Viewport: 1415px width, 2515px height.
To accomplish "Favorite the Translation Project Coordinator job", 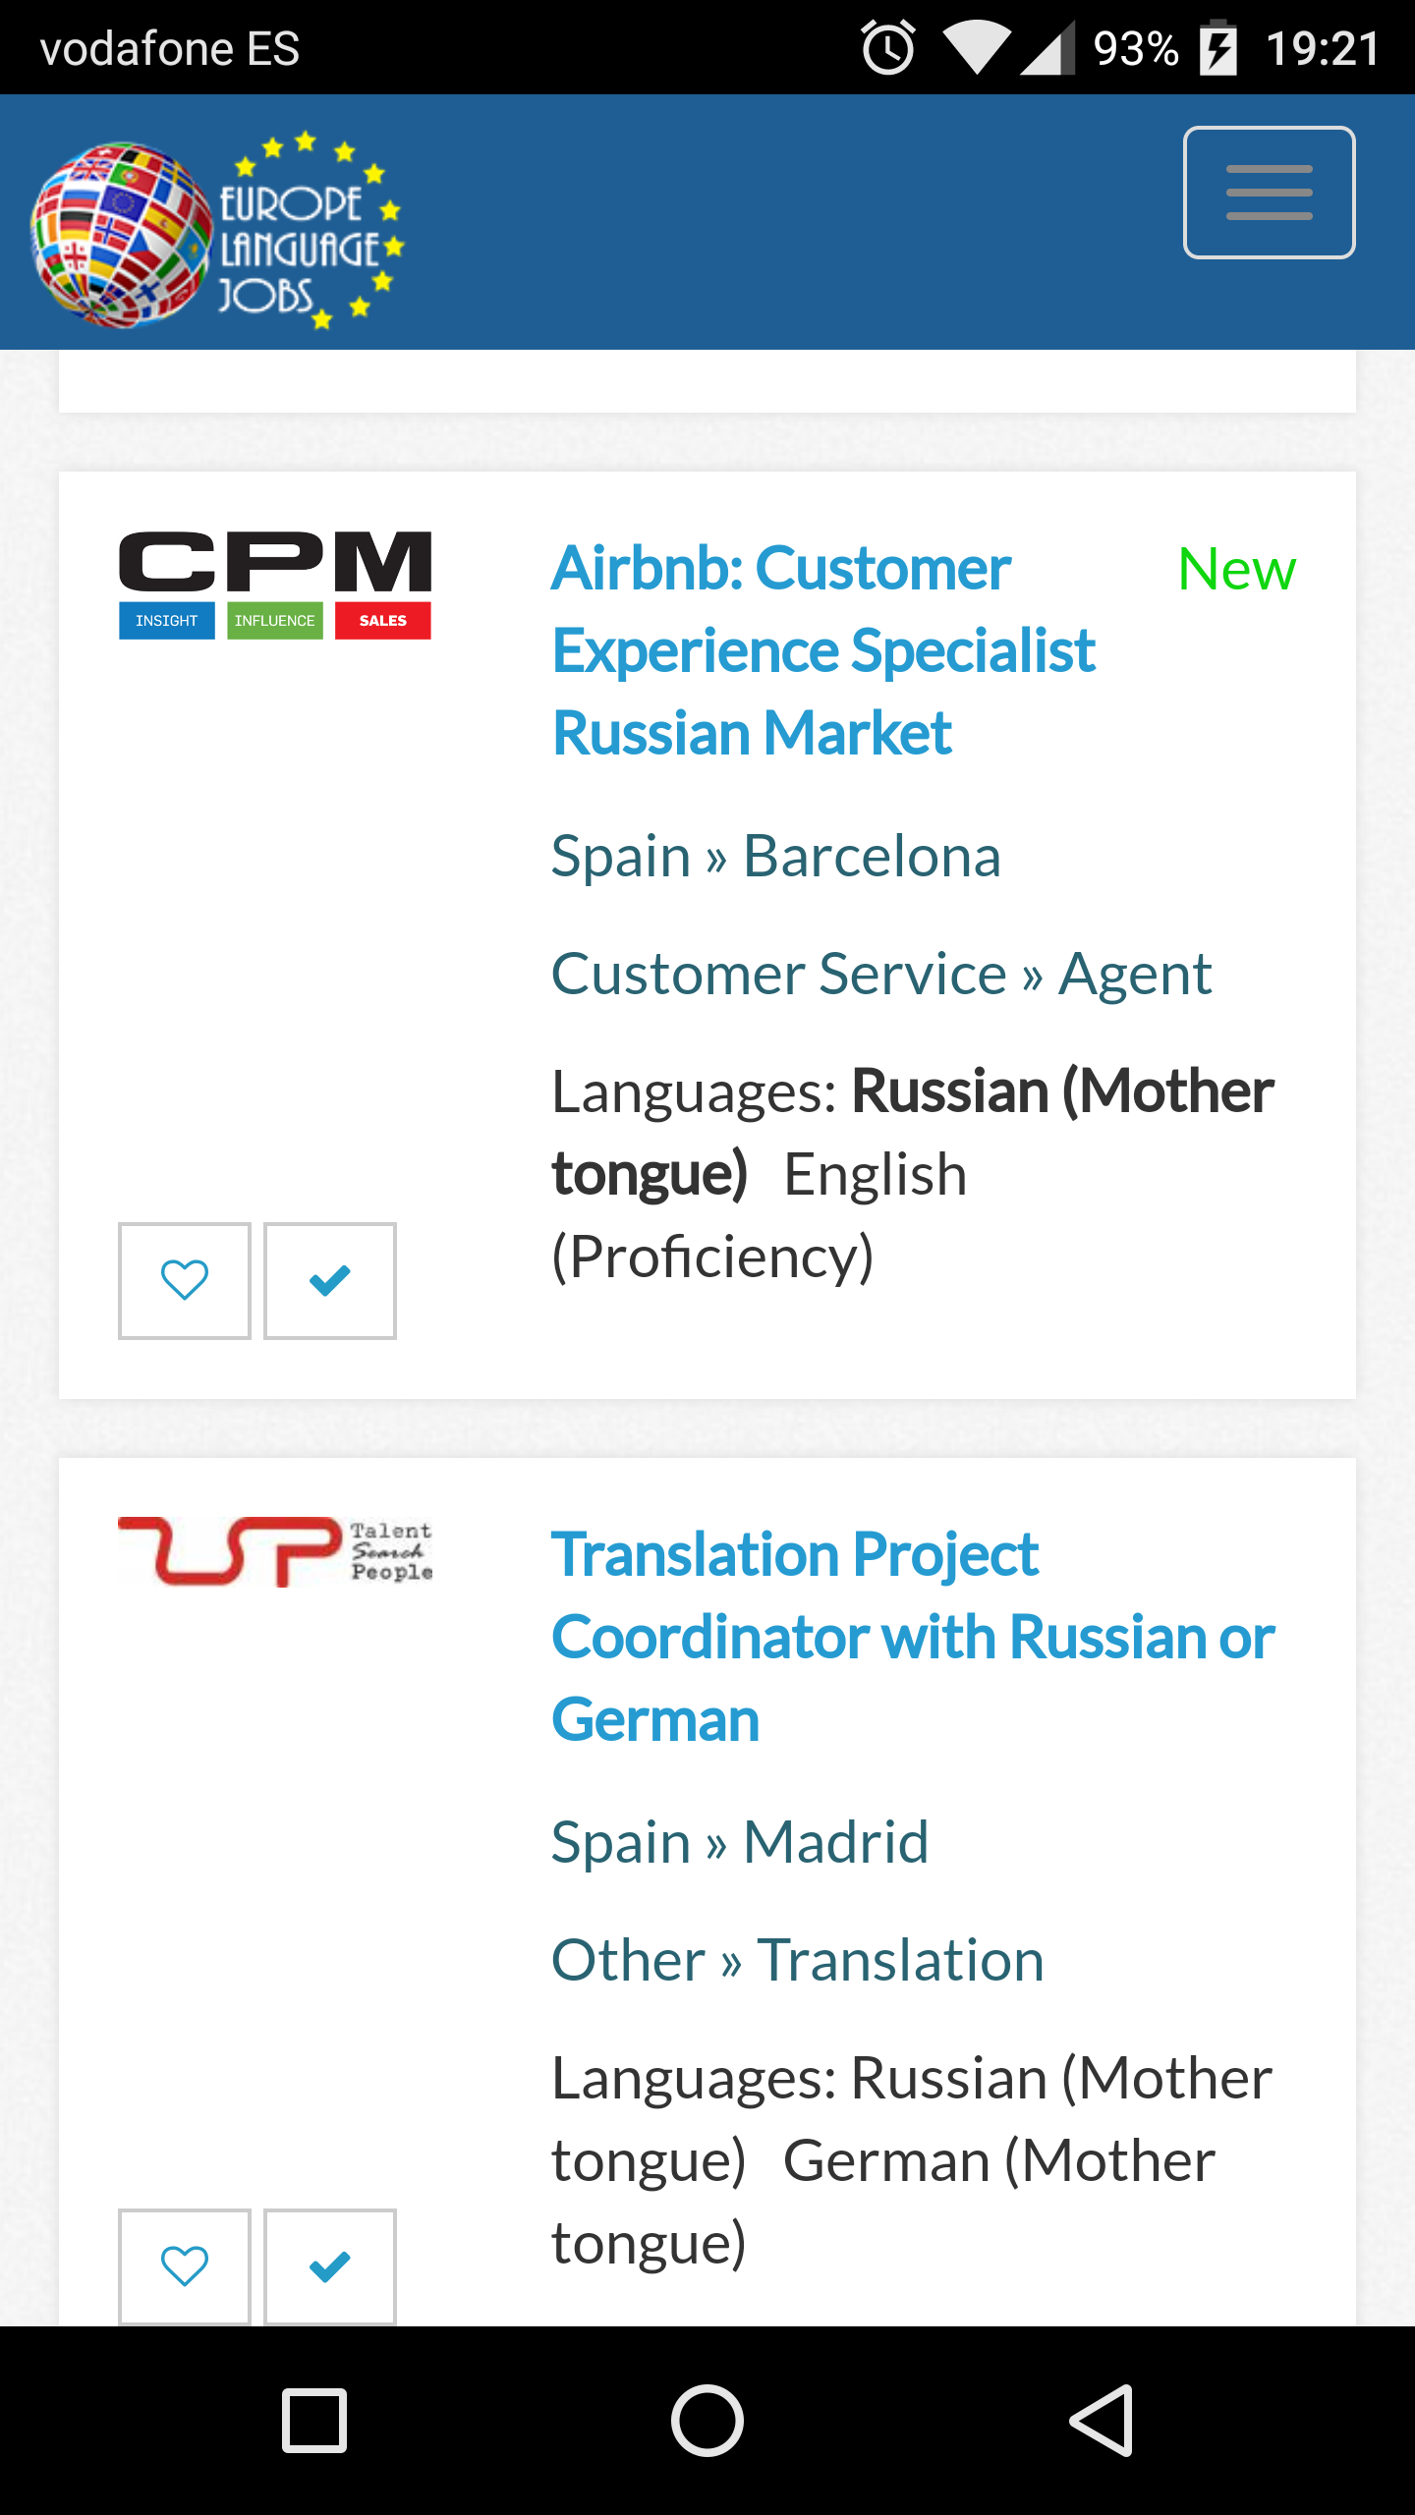I will [185, 2266].
